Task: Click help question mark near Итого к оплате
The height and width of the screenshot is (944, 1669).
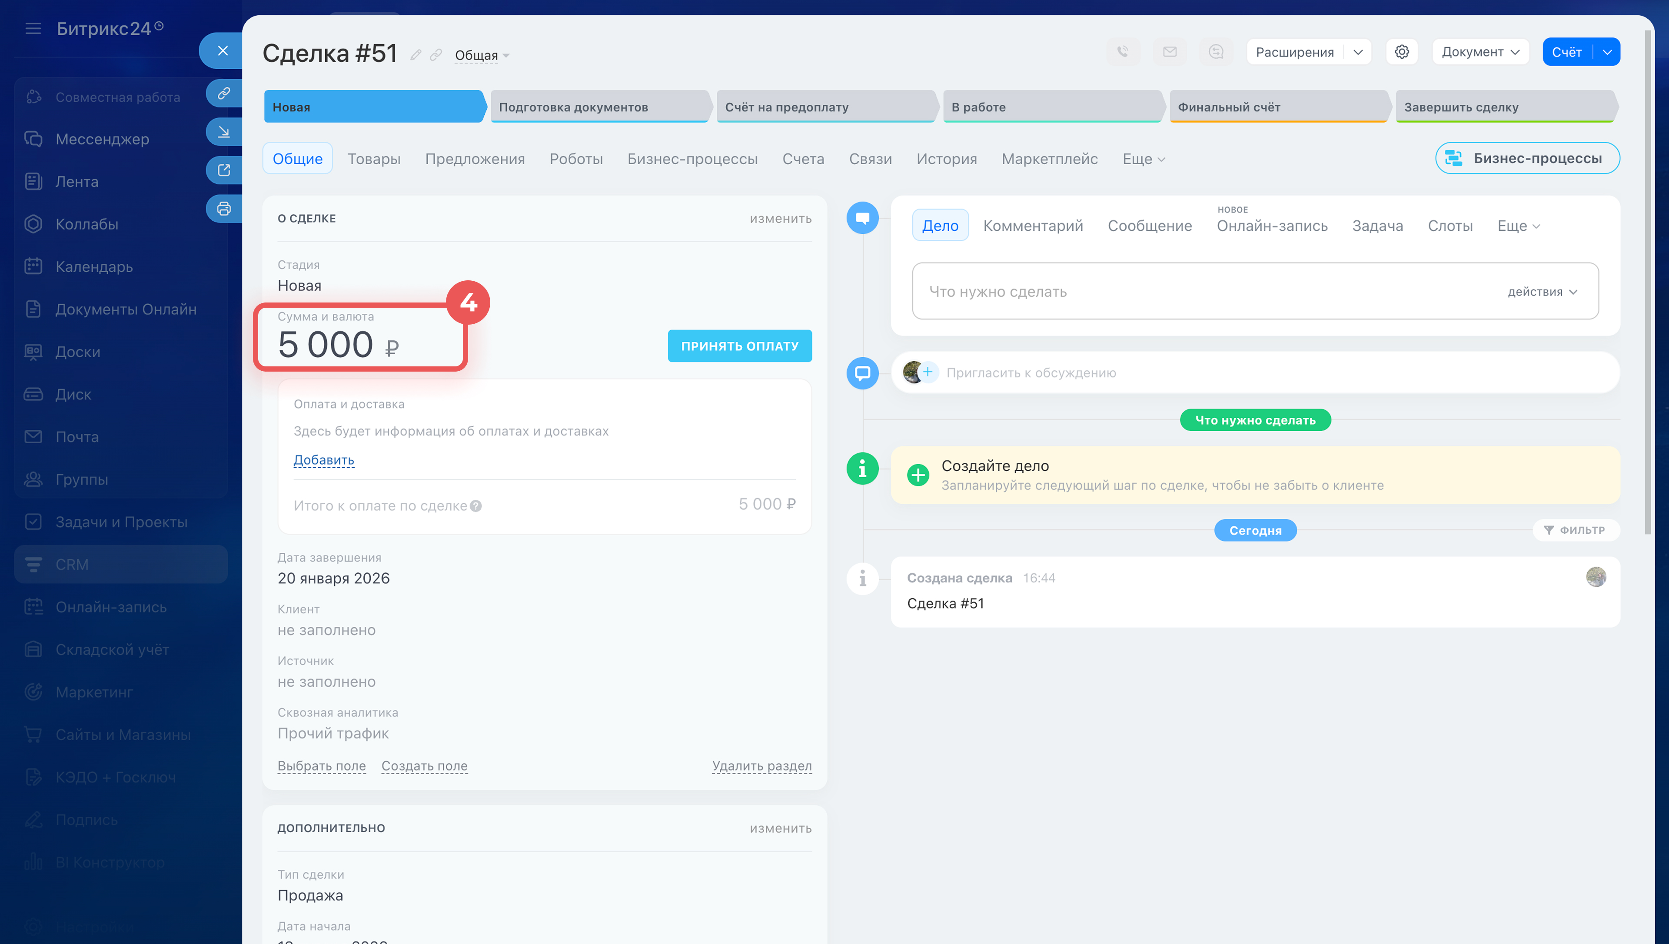Action: [476, 506]
